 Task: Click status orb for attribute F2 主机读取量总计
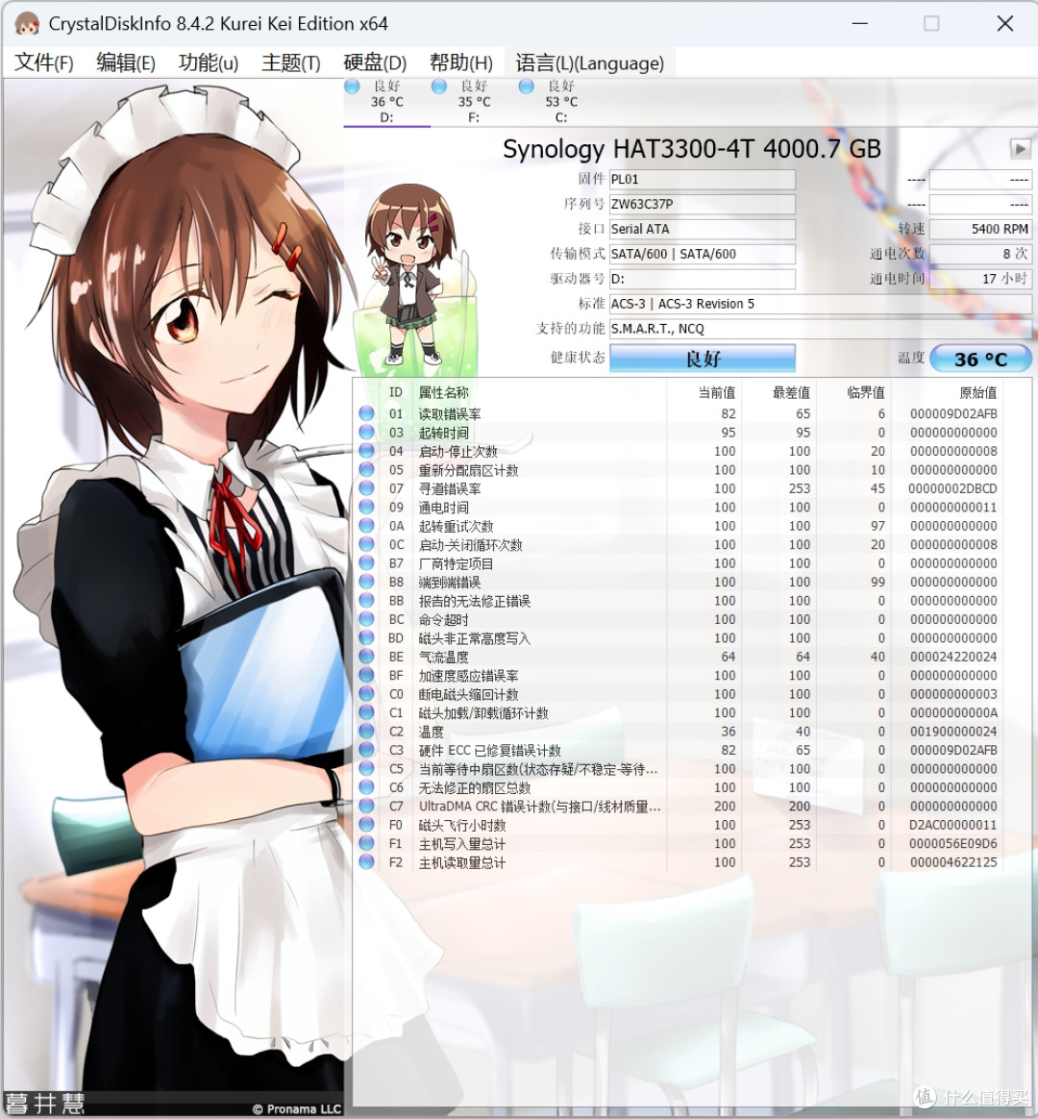point(367,862)
